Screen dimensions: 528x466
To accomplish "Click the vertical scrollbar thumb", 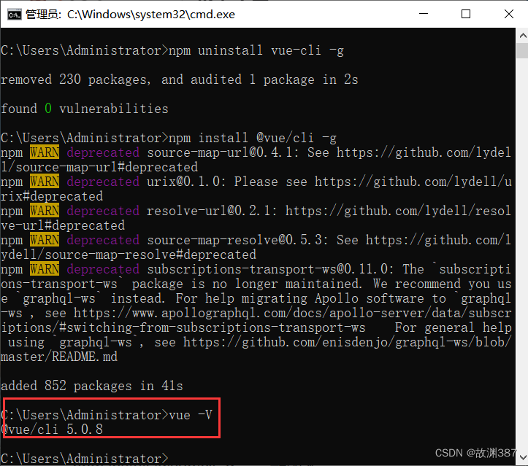I will tap(523, 50).
